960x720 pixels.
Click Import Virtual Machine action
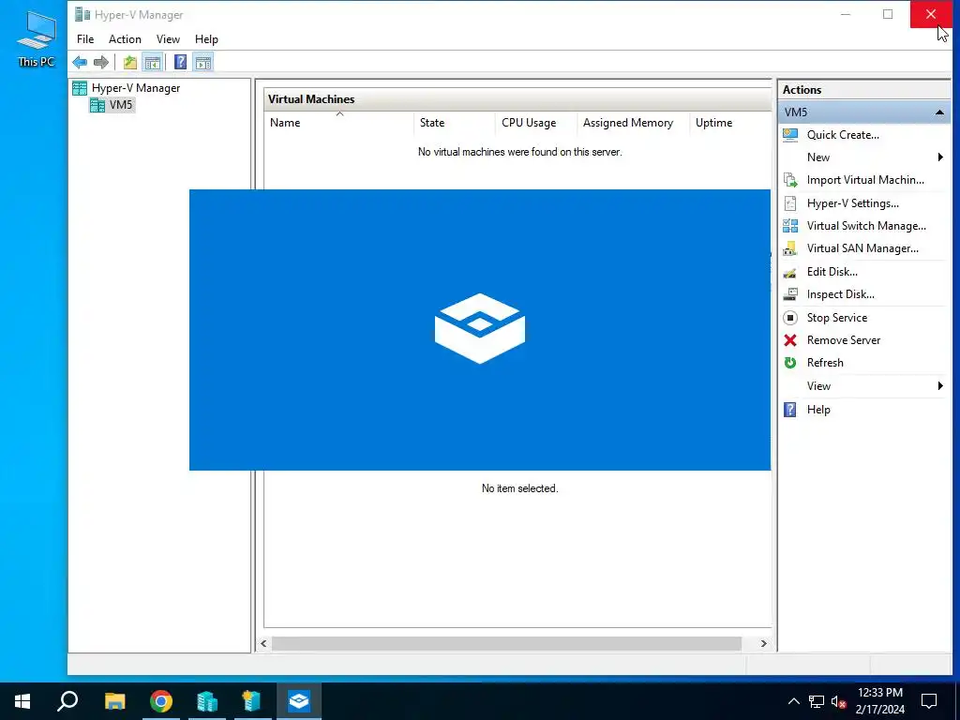[865, 180]
